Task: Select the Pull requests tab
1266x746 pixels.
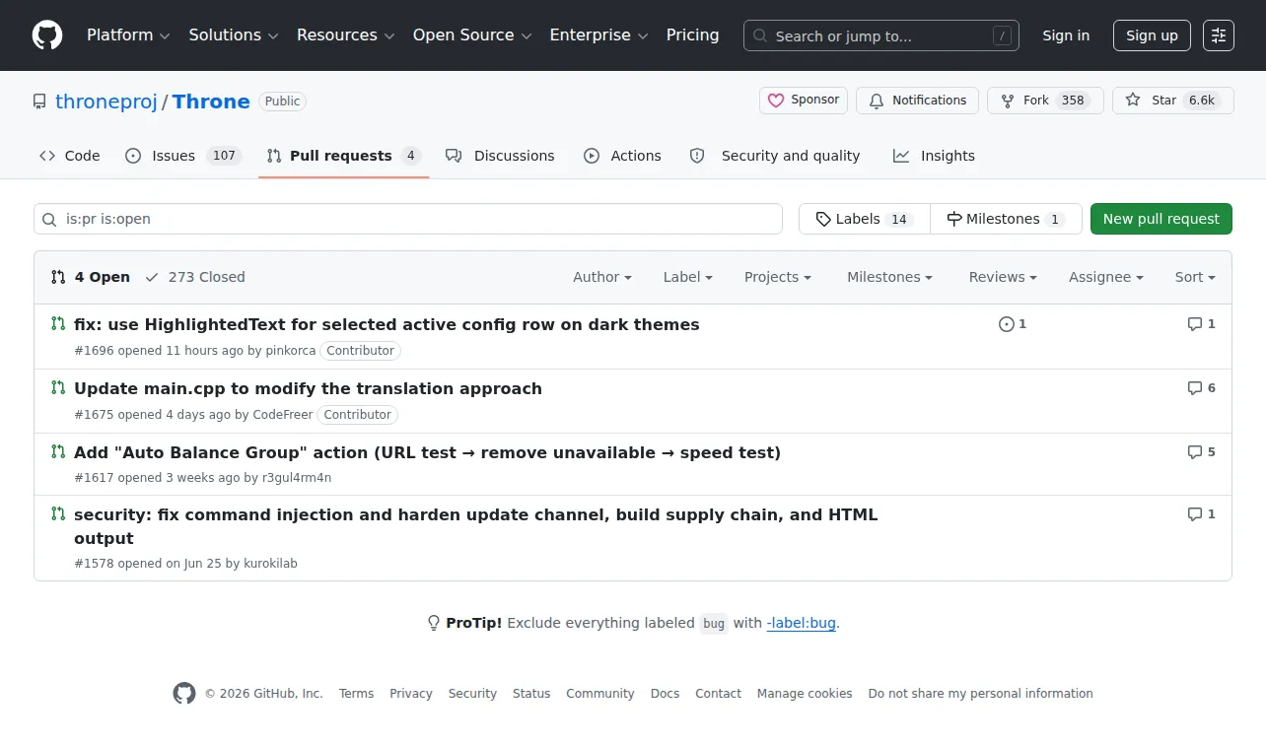Action: click(x=344, y=156)
